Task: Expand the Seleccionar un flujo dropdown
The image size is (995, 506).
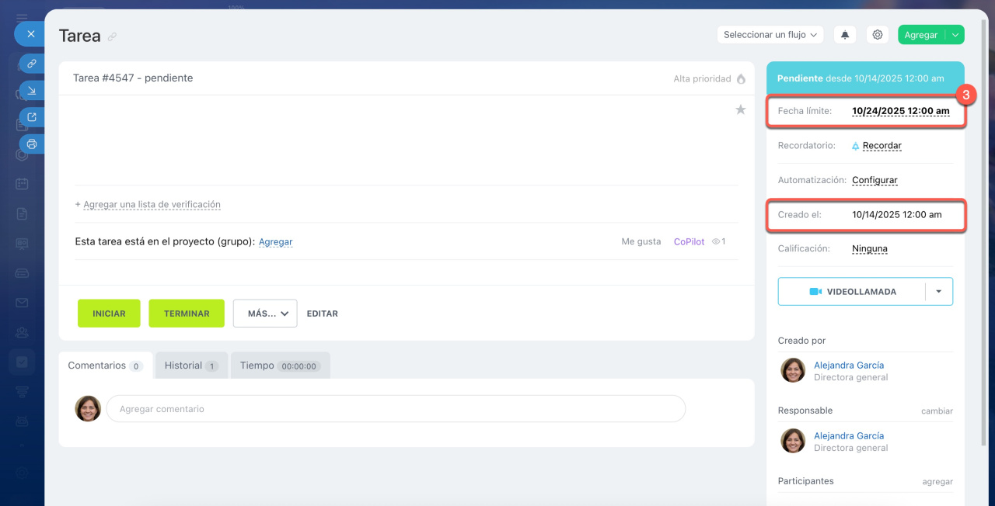Action: pyautogui.click(x=770, y=35)
